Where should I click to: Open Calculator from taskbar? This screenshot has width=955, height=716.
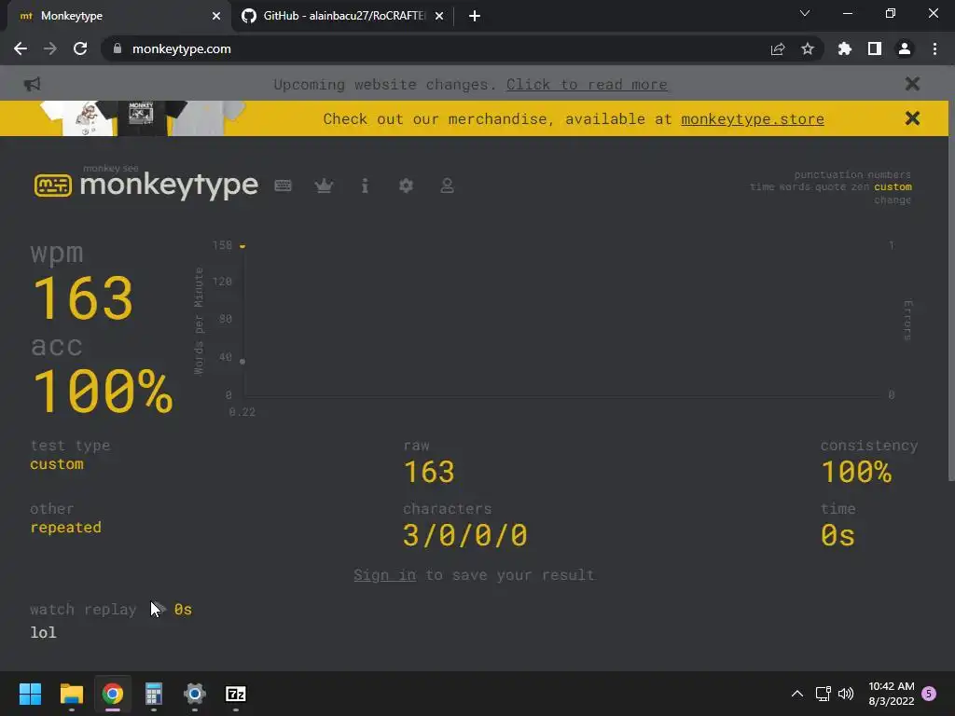coord(154,694)
